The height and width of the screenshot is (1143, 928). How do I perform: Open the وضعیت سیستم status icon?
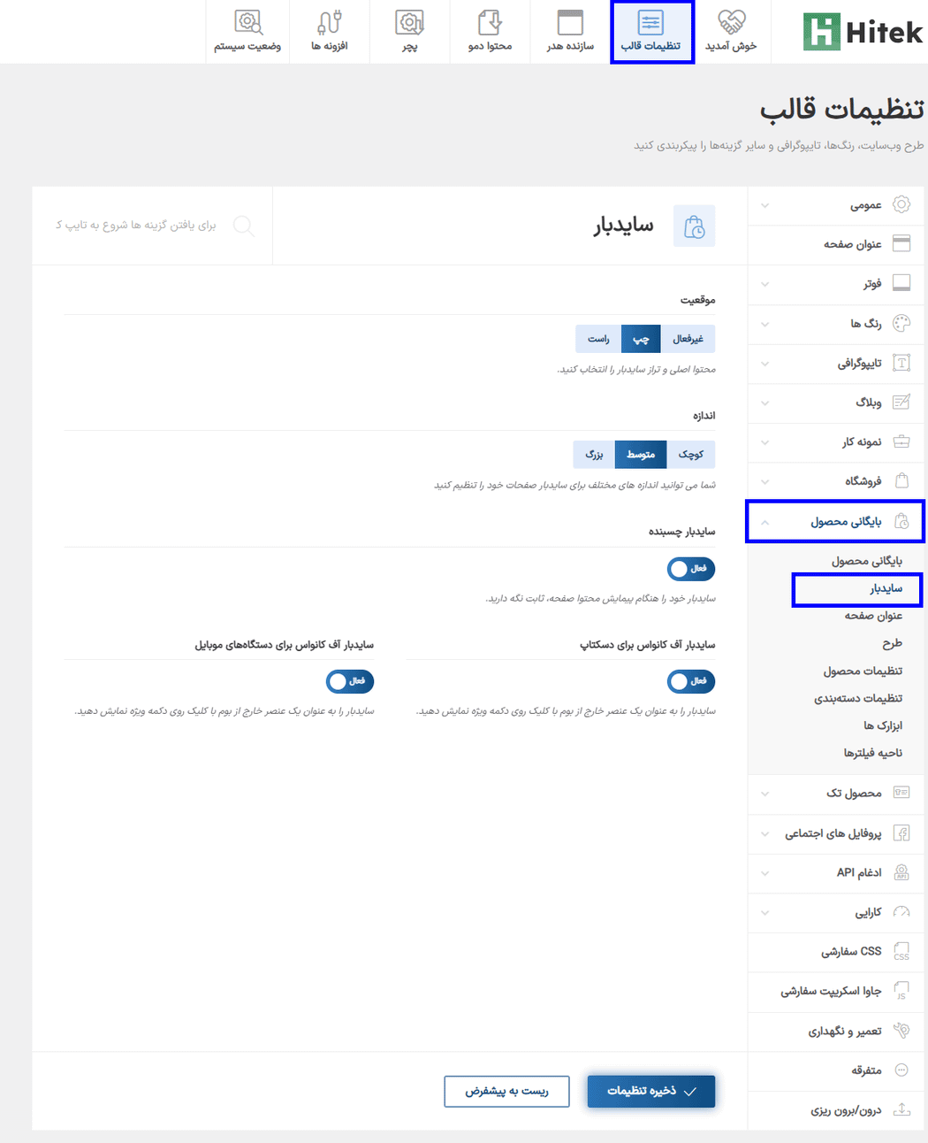tap(248, 22)
